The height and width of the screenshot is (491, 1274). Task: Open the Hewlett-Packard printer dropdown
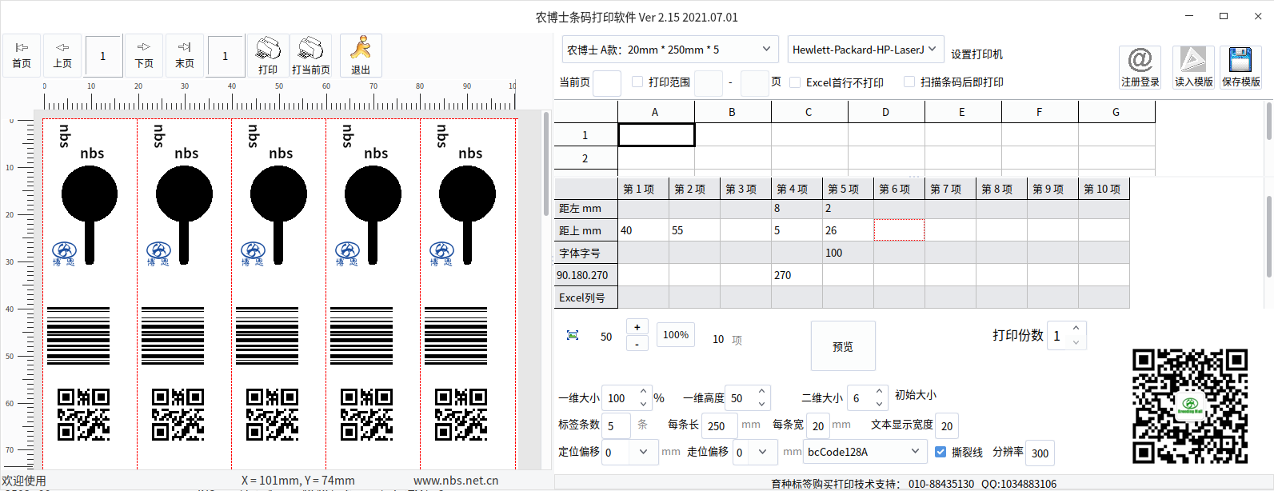pos(866,50)
